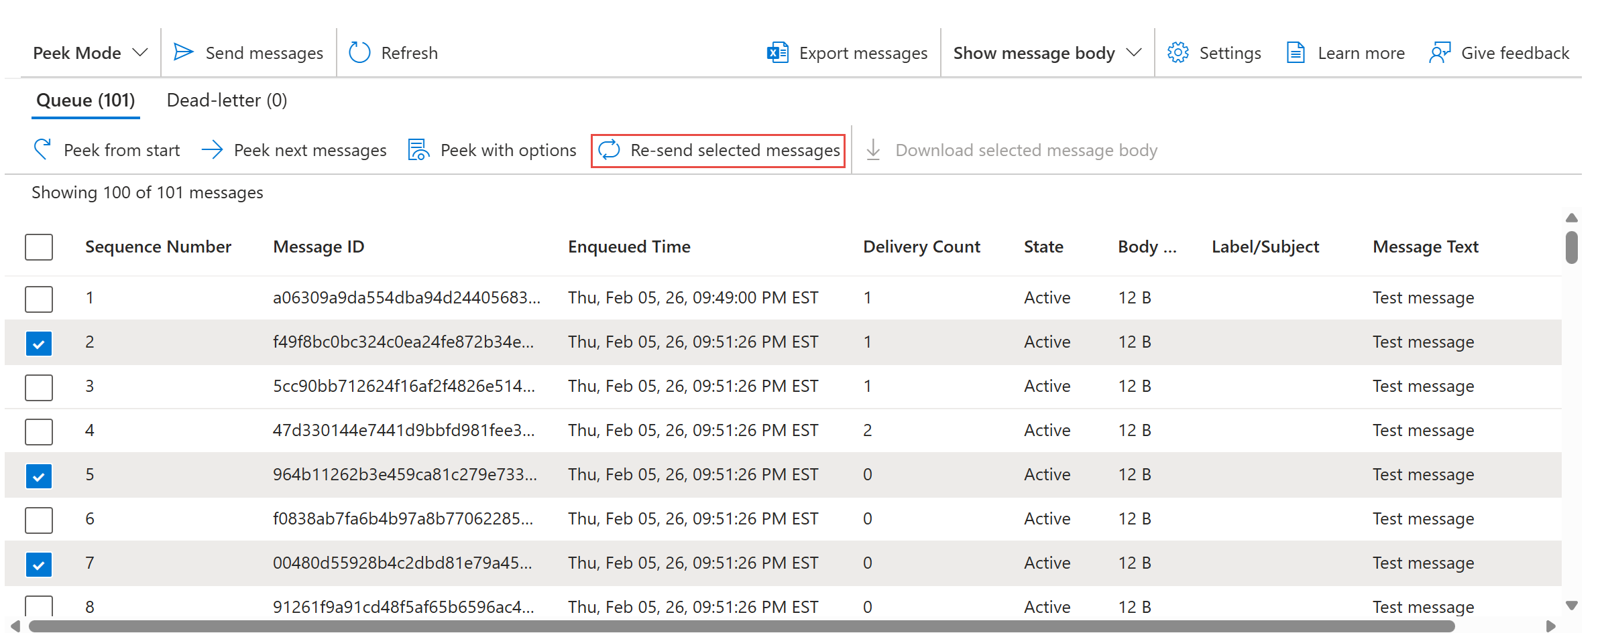Open Settings via the gear icon
1606x633 pixels.
[x=1178, y=52]
